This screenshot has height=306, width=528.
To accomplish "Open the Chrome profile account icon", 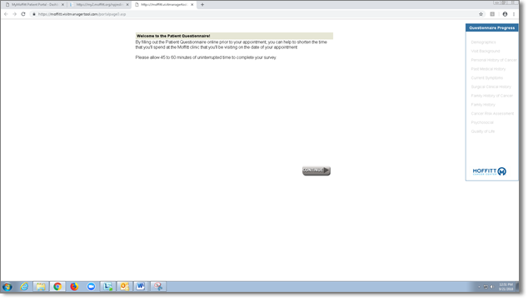I will pos(505,14).
